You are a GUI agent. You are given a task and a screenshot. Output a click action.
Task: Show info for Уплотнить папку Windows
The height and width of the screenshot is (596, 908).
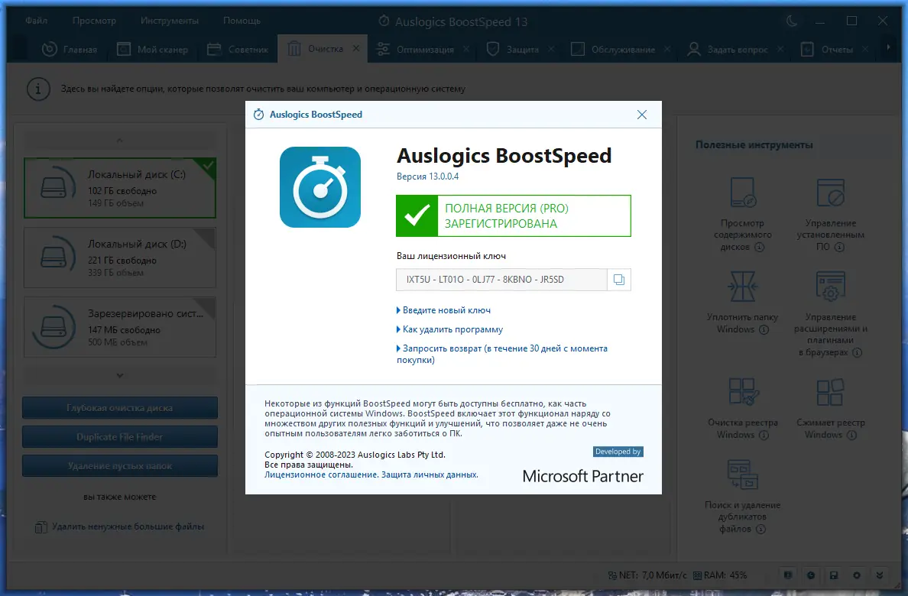click(764, 329)
